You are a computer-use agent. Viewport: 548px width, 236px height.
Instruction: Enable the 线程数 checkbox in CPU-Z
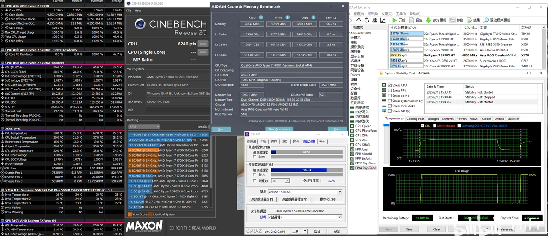pyautogui.click(x=254, y=181)
